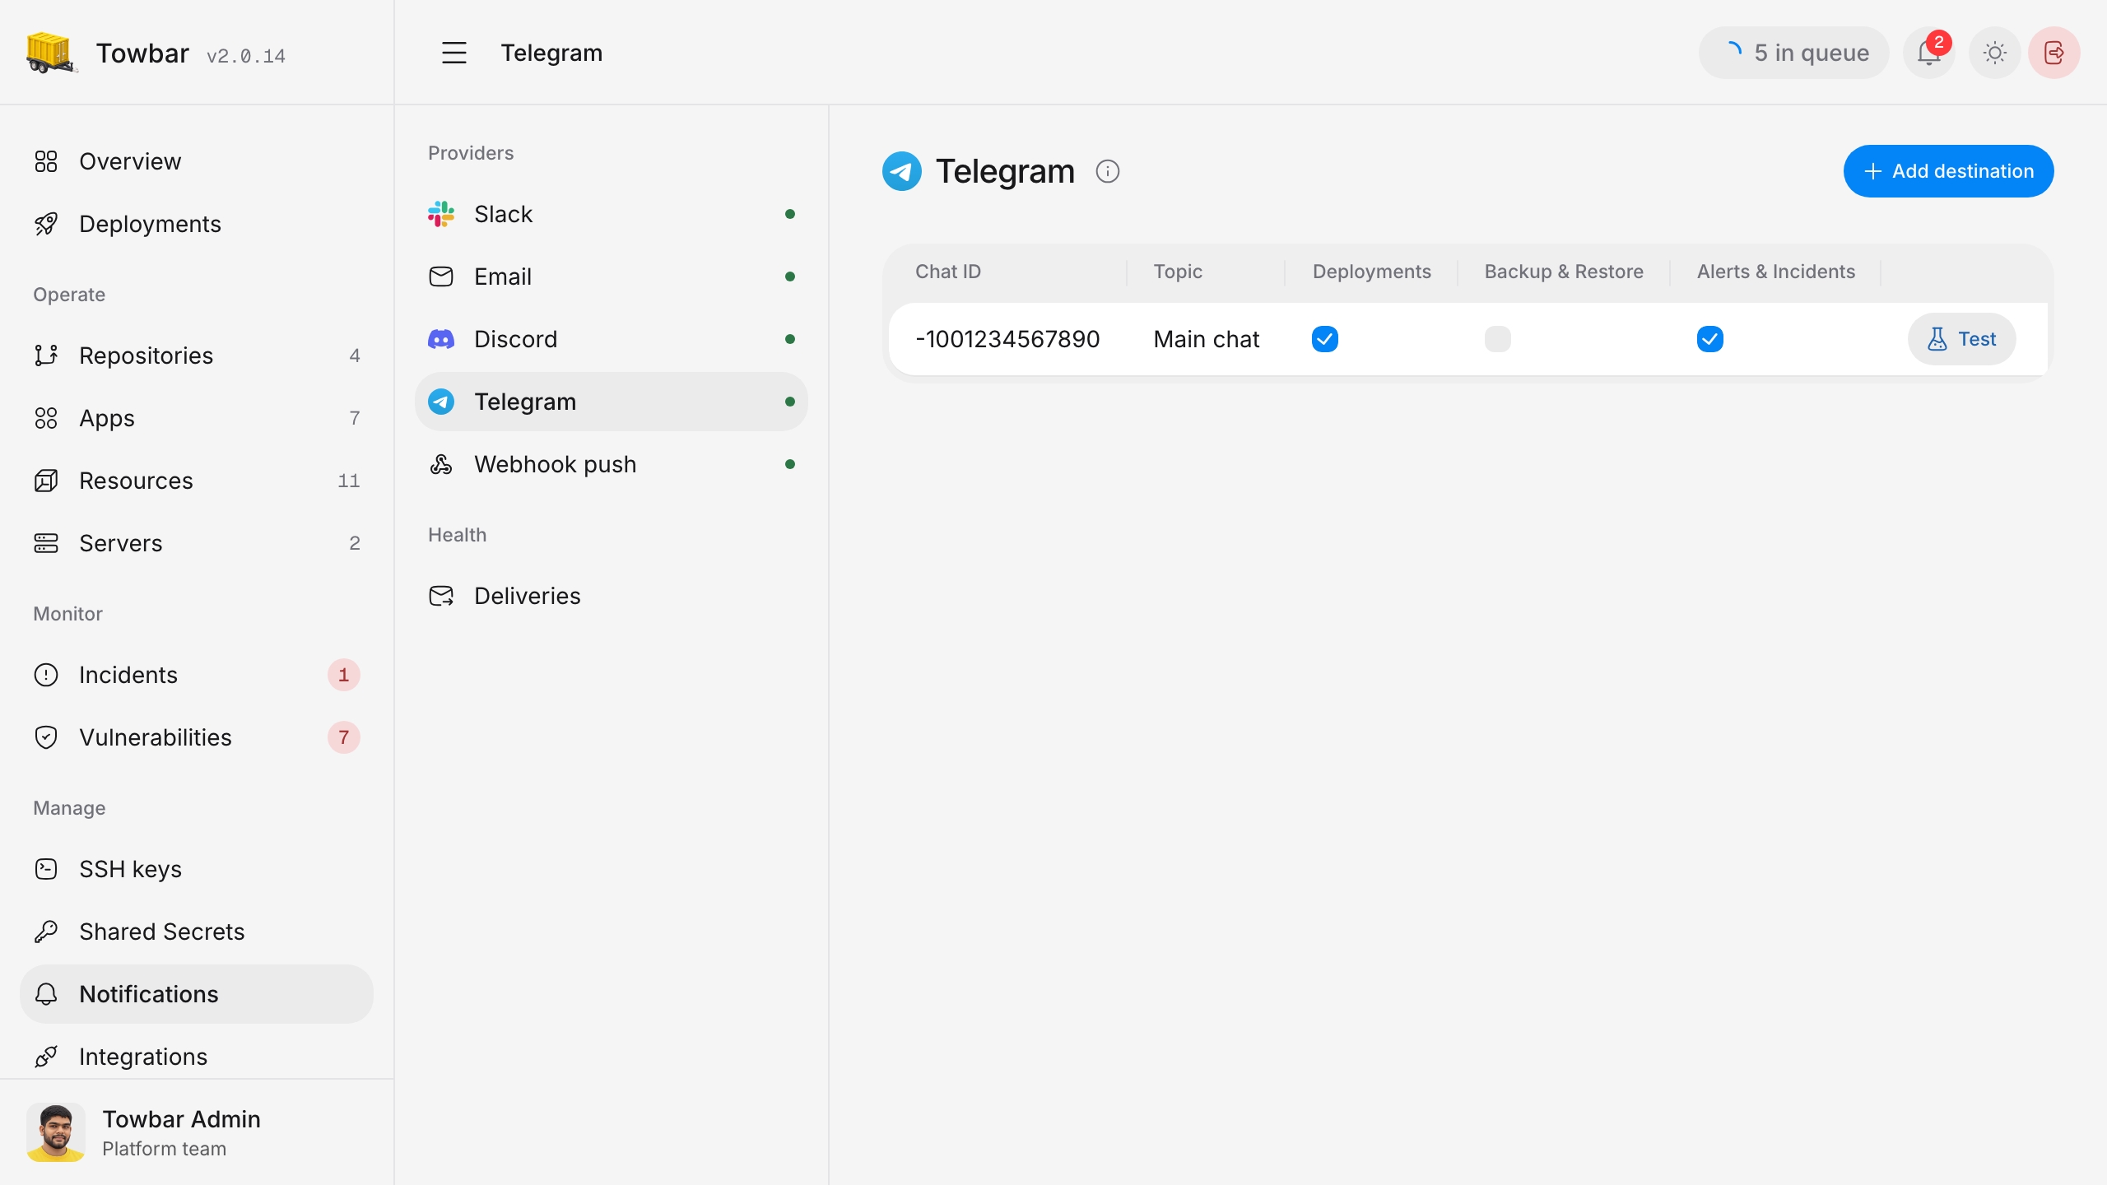Click the SSH keys terminal icon
This screenshot has height=1185, width=2107.
pyautogui.click(x=46, y=869)
